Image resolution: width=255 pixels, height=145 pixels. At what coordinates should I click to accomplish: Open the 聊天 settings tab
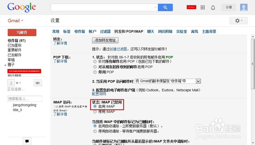[x=151, y=31]
